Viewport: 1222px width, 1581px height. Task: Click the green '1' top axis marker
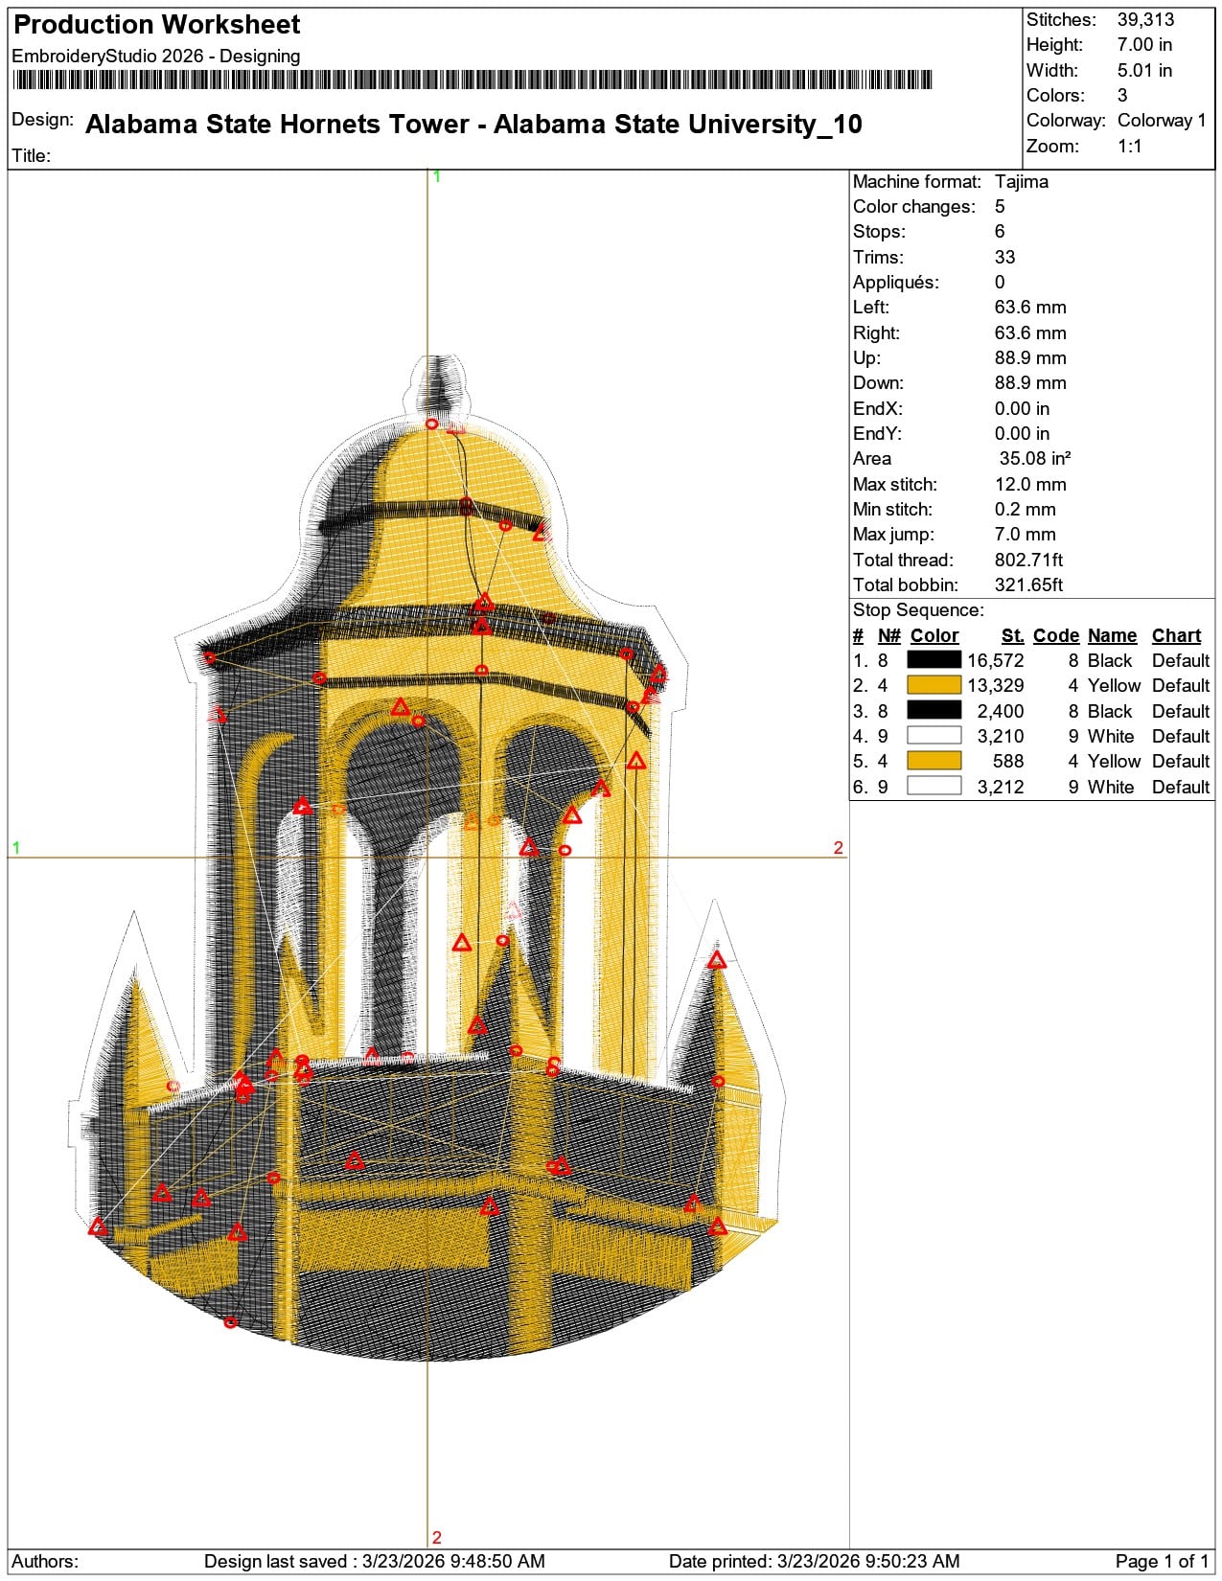[437, 176]
